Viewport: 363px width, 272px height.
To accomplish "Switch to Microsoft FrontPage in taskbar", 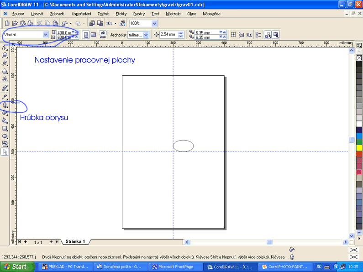I will point(175,267).
